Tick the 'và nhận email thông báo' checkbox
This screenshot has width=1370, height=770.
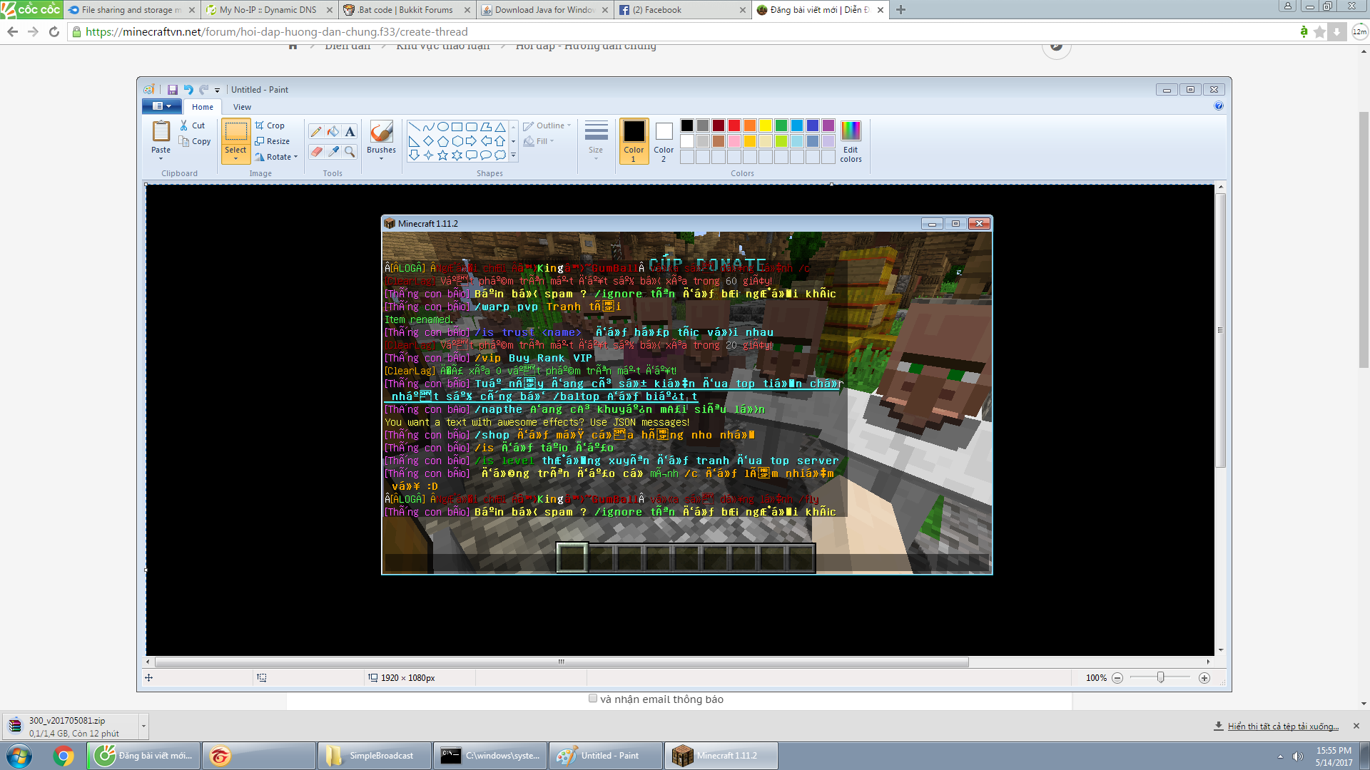click(x=593, y=699)
